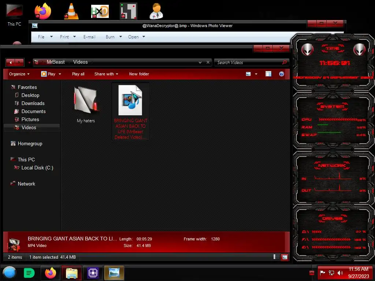Open Firefox from the taskbar
This screenshot has height=281, width=375.
[51, 273]
